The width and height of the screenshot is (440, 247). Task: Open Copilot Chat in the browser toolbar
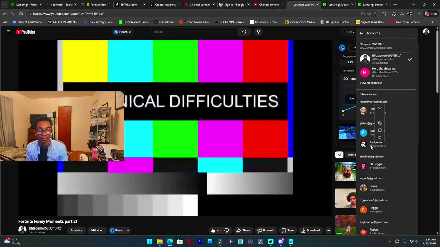coord(430,14)
